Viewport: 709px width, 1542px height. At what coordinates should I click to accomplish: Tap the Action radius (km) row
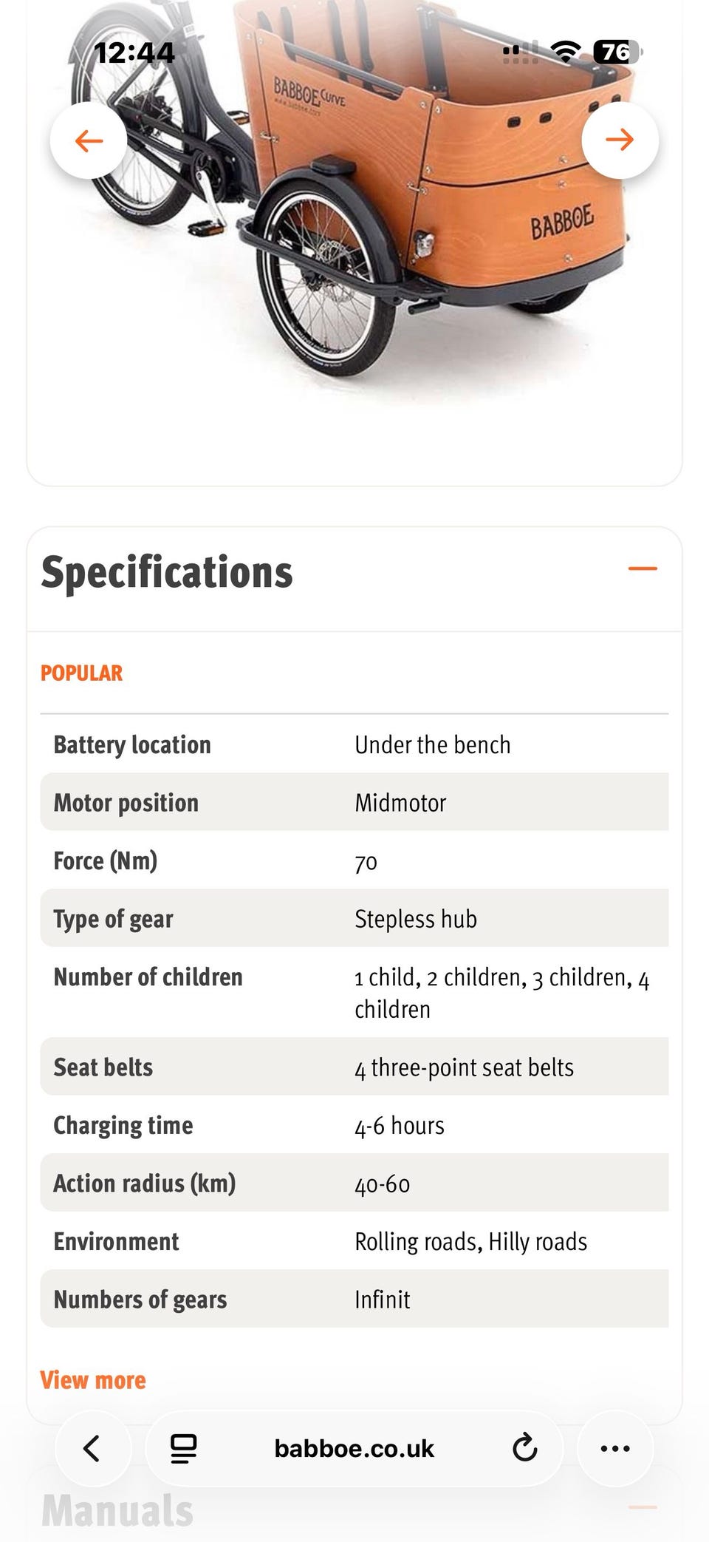tap(354, 1183)
